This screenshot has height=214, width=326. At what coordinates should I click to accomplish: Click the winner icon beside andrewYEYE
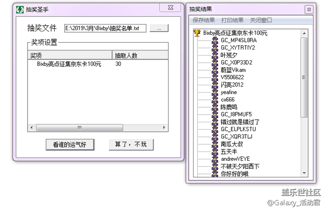pos(215,159)
